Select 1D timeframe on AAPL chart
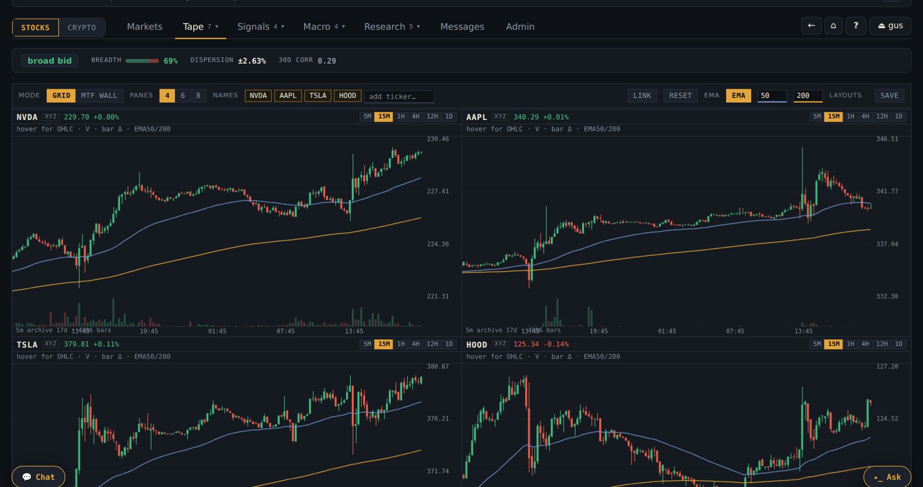 click(898, 116)
